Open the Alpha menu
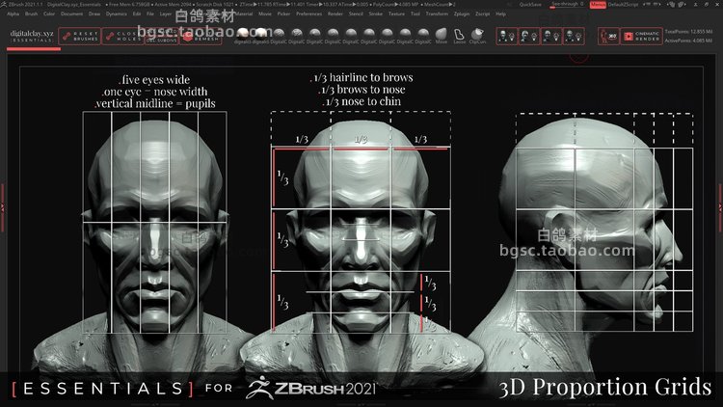 click(13, 14)
